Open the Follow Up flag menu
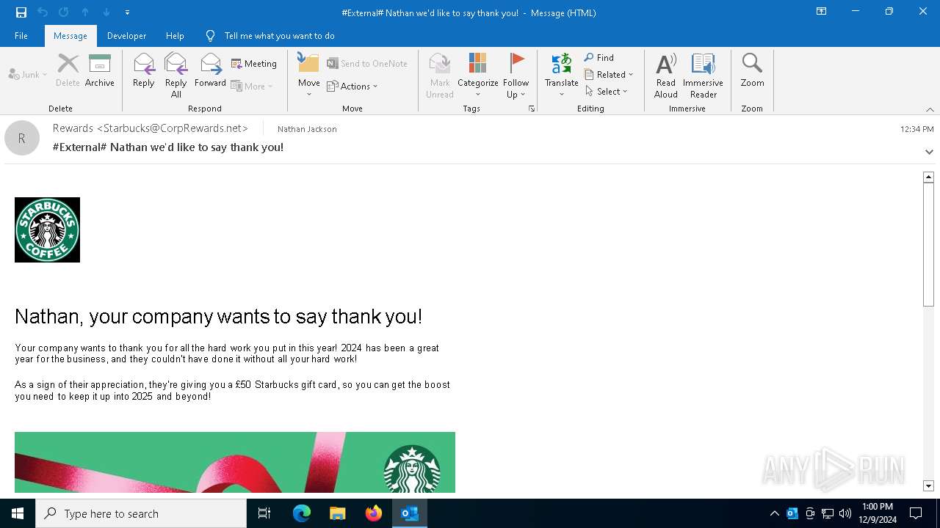This screenshot has width=940, height=528. 516,76
